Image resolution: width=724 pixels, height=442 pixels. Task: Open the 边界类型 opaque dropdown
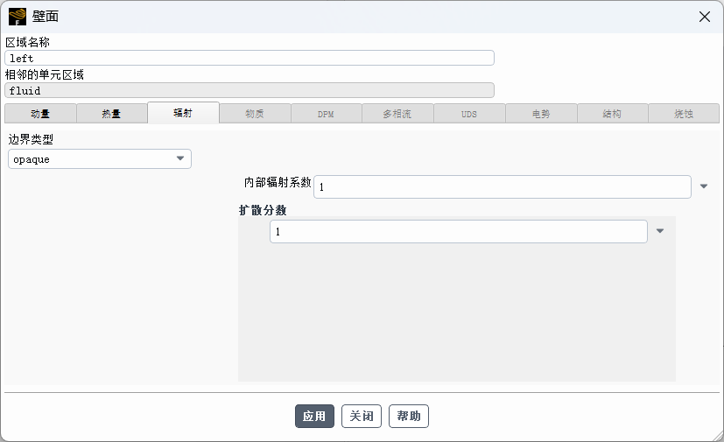click(100, 159)
